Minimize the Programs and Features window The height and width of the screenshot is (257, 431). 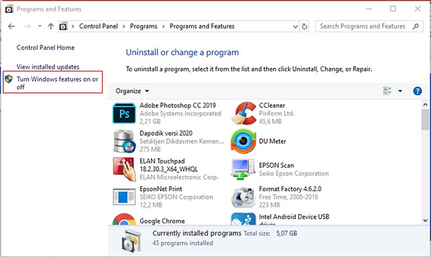[x=369, y=9]
